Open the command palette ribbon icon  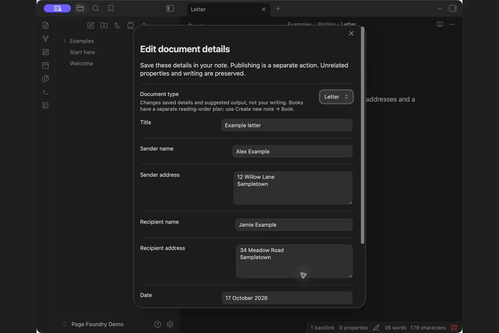46,92
